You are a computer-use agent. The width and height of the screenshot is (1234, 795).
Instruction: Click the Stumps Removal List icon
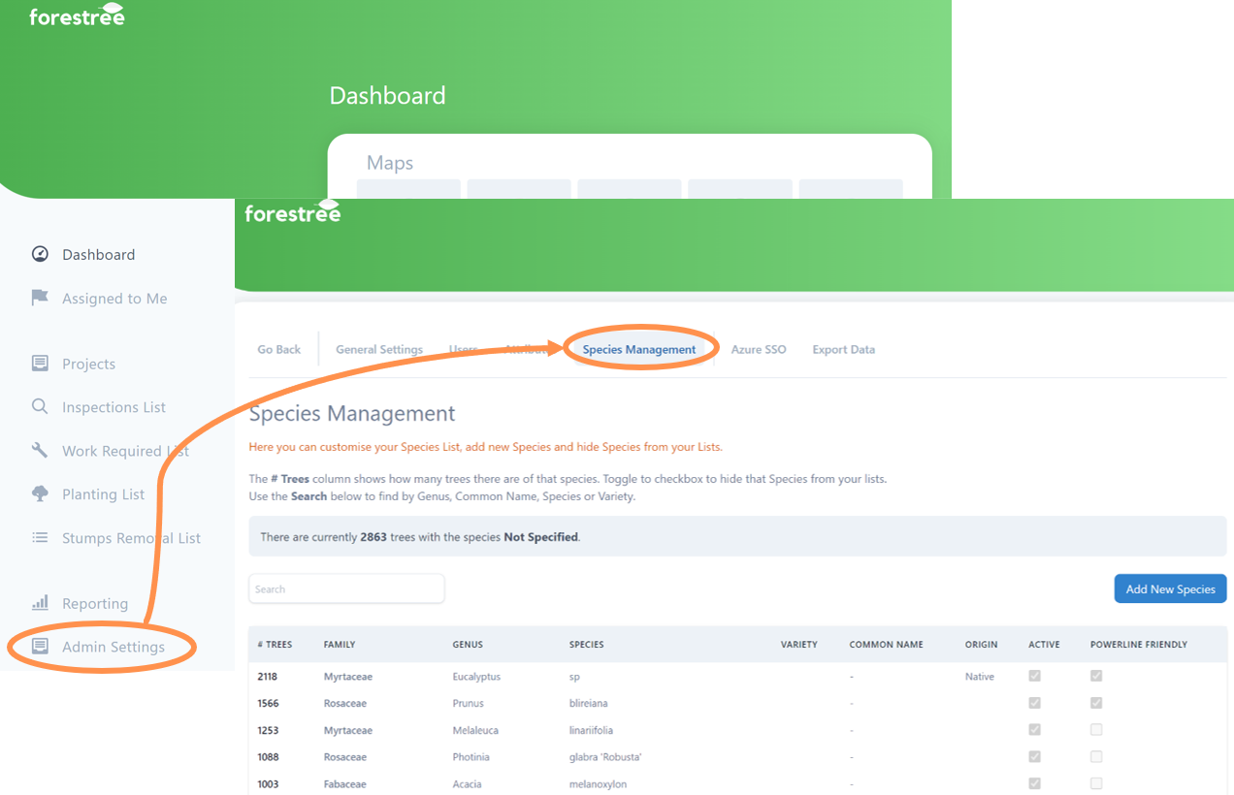pos(40,537)
